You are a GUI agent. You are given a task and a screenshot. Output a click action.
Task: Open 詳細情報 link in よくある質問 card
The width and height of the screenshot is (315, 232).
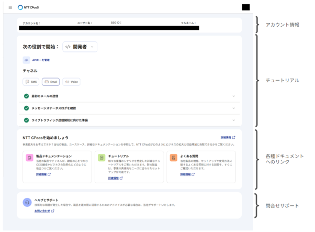tap(187, 174)
